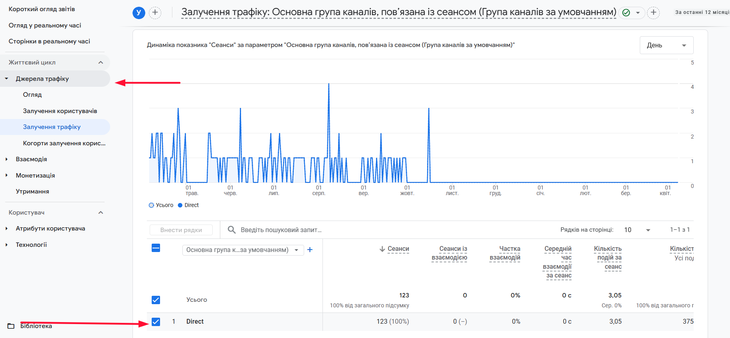Sort by Sessions using the down arrow icon
Screen dimensions: 730x338
pyautogui.click(x=382, y=249)
